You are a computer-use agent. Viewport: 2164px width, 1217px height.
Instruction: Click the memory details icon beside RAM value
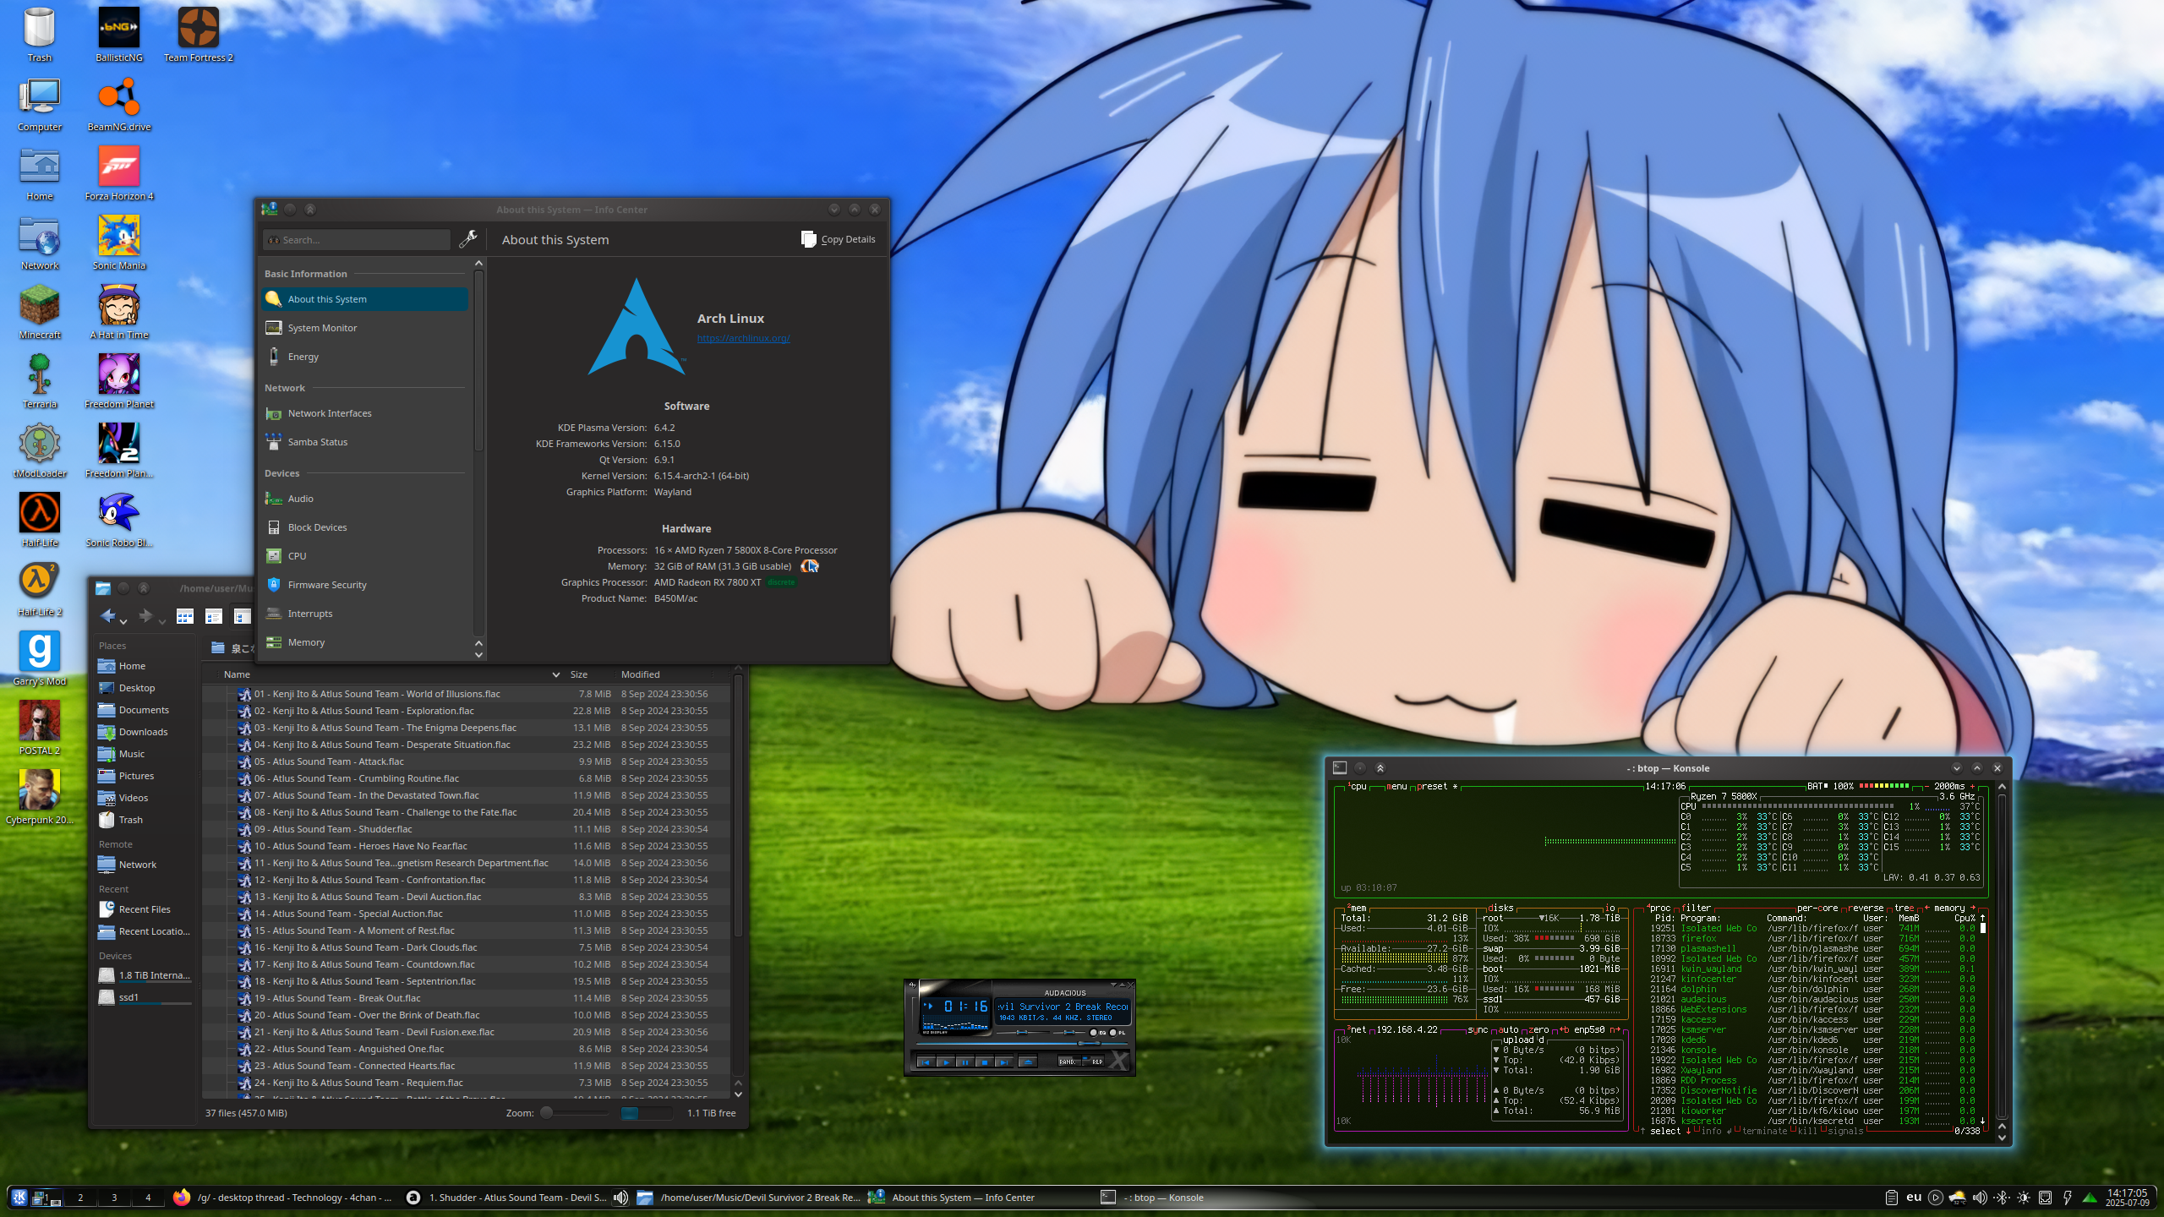click(x=810, y=566)
